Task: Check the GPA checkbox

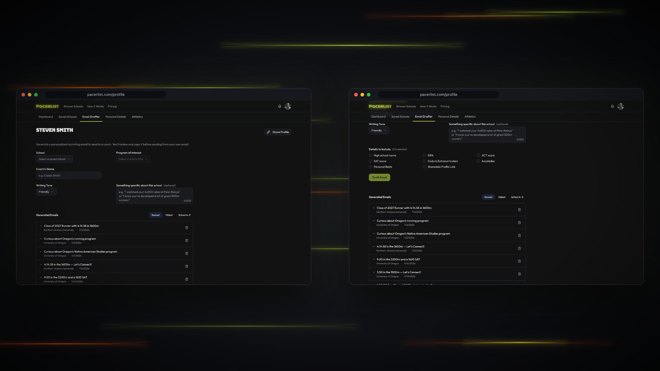Action: (424, 156)
